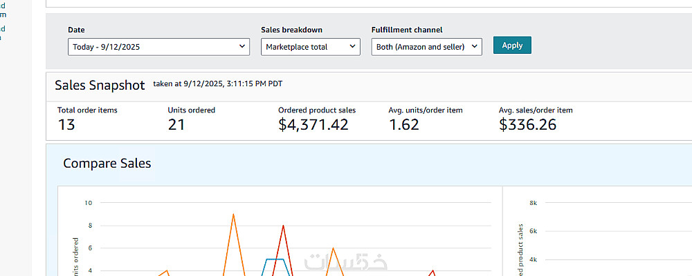Click the Sales breakdown field label
Screen dimensions: 692x276
coord(291,30)
